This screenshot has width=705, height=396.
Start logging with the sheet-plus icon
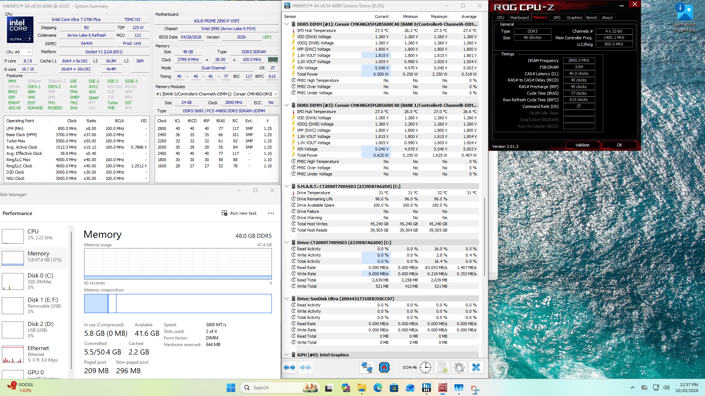(442, 367)
